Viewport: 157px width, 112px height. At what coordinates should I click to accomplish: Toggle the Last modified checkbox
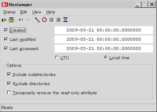click(x=6, y=39)
